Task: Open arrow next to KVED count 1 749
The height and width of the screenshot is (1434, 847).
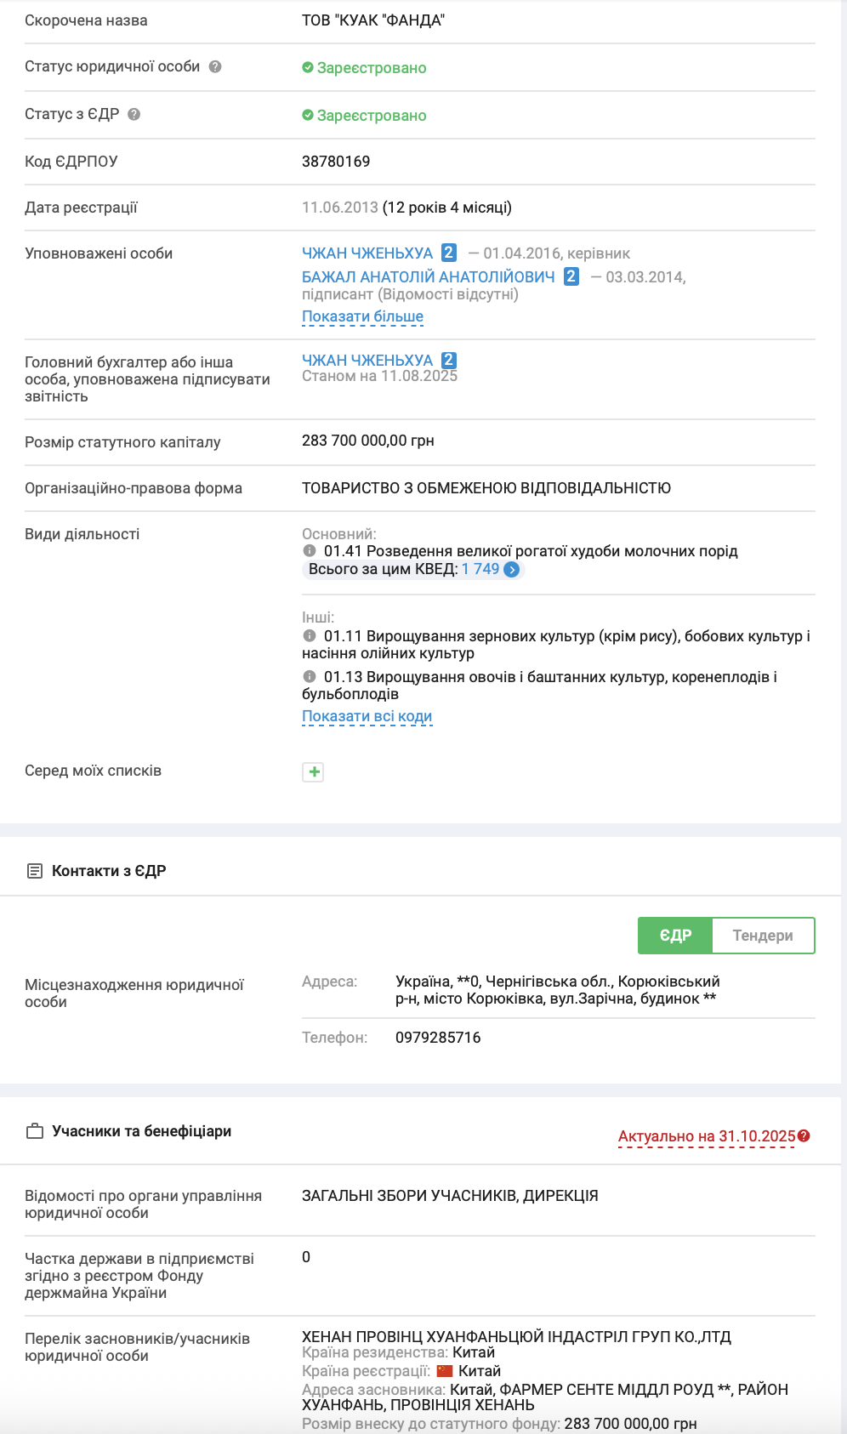Action: point(512,570)
